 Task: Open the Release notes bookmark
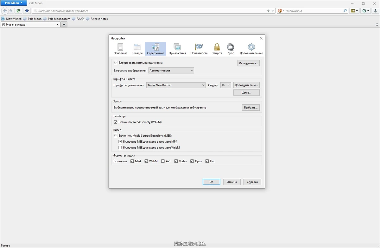[x=97, y=19]
